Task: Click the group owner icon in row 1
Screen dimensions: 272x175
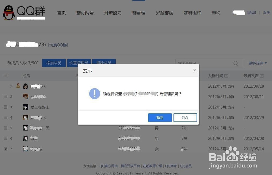Action: pyautogui.click(x=18, y=85)
